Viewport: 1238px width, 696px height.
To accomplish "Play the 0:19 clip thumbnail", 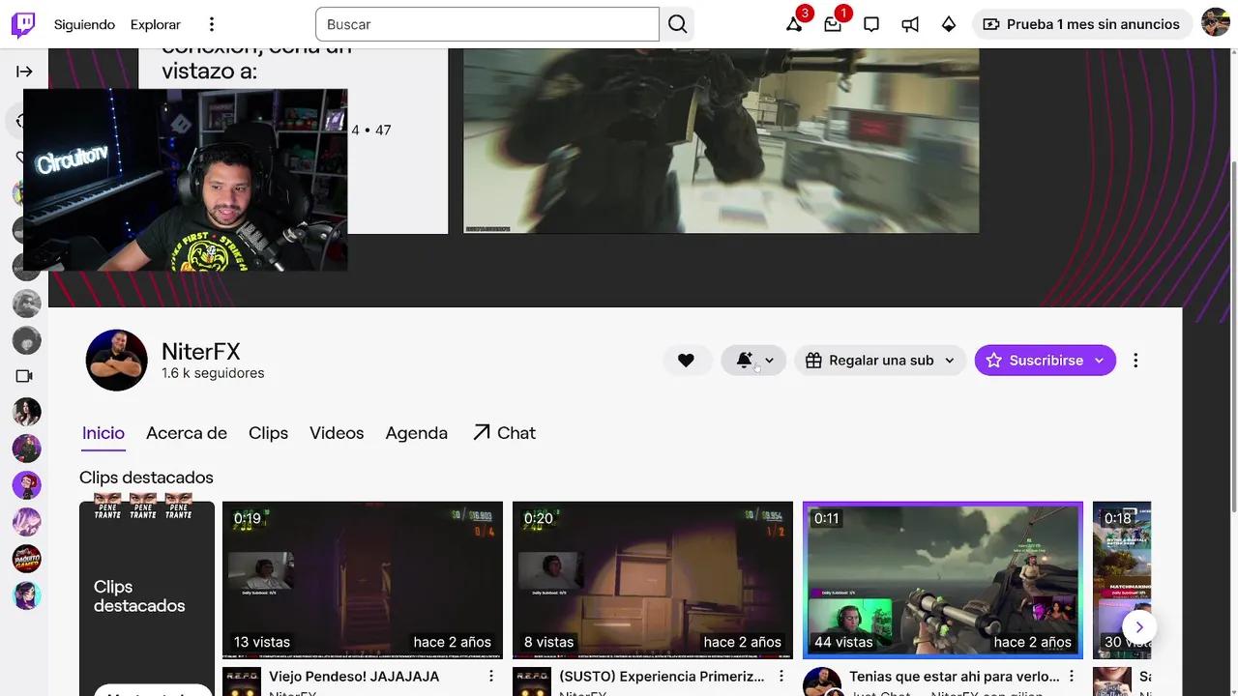I will click(x=363, y=580).
